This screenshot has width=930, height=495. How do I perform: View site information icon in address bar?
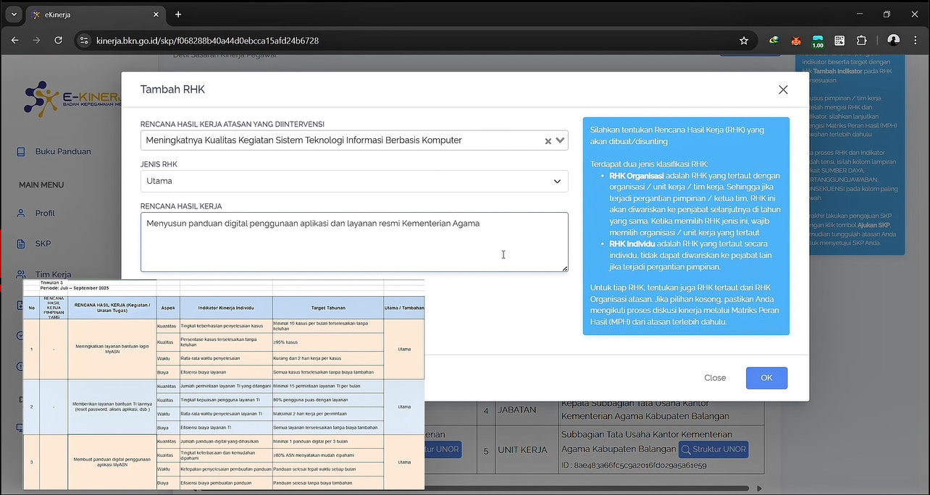pyautogui.click(x=84, y=41)
